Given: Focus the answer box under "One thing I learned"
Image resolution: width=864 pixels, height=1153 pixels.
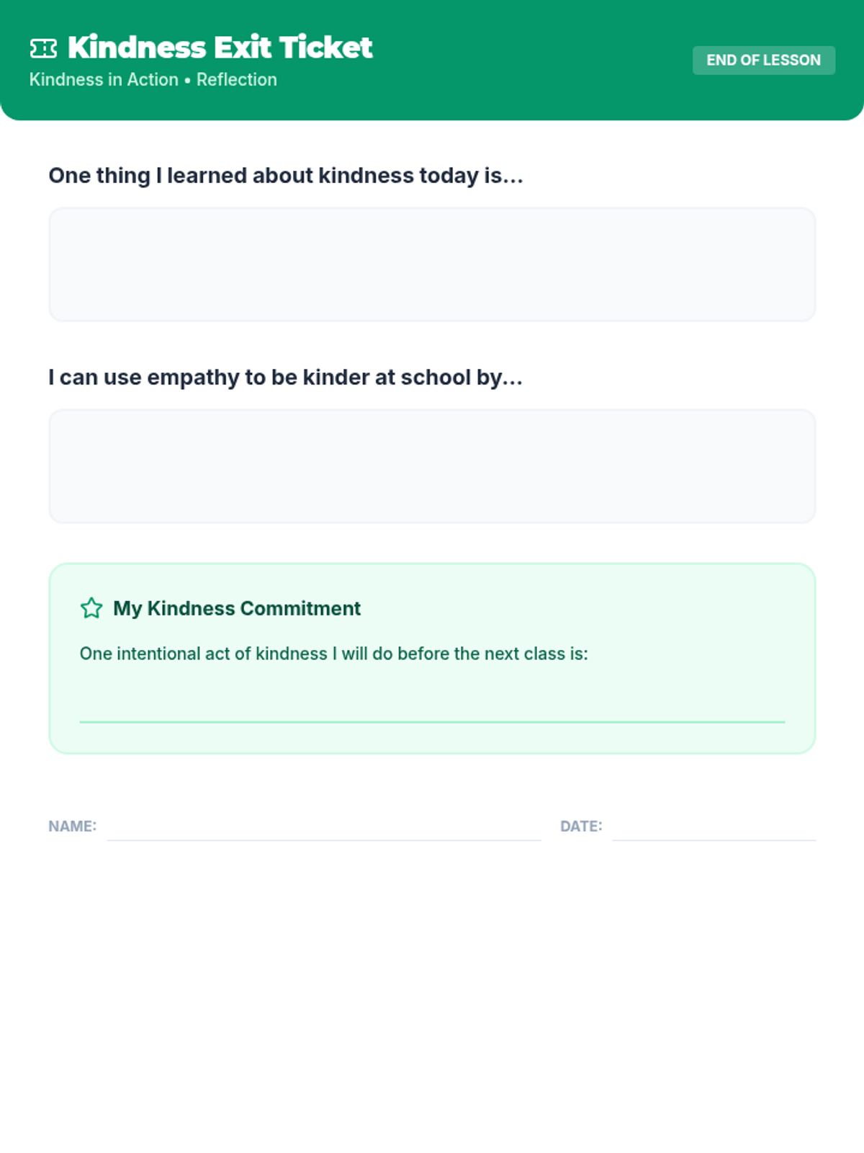Looking at the screenshot, I should pos(432,264).
